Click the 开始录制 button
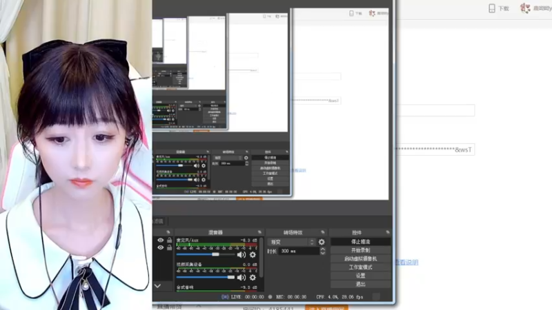Screen dimensions: 552x310 pyautogui.click(x=360, y=250)
